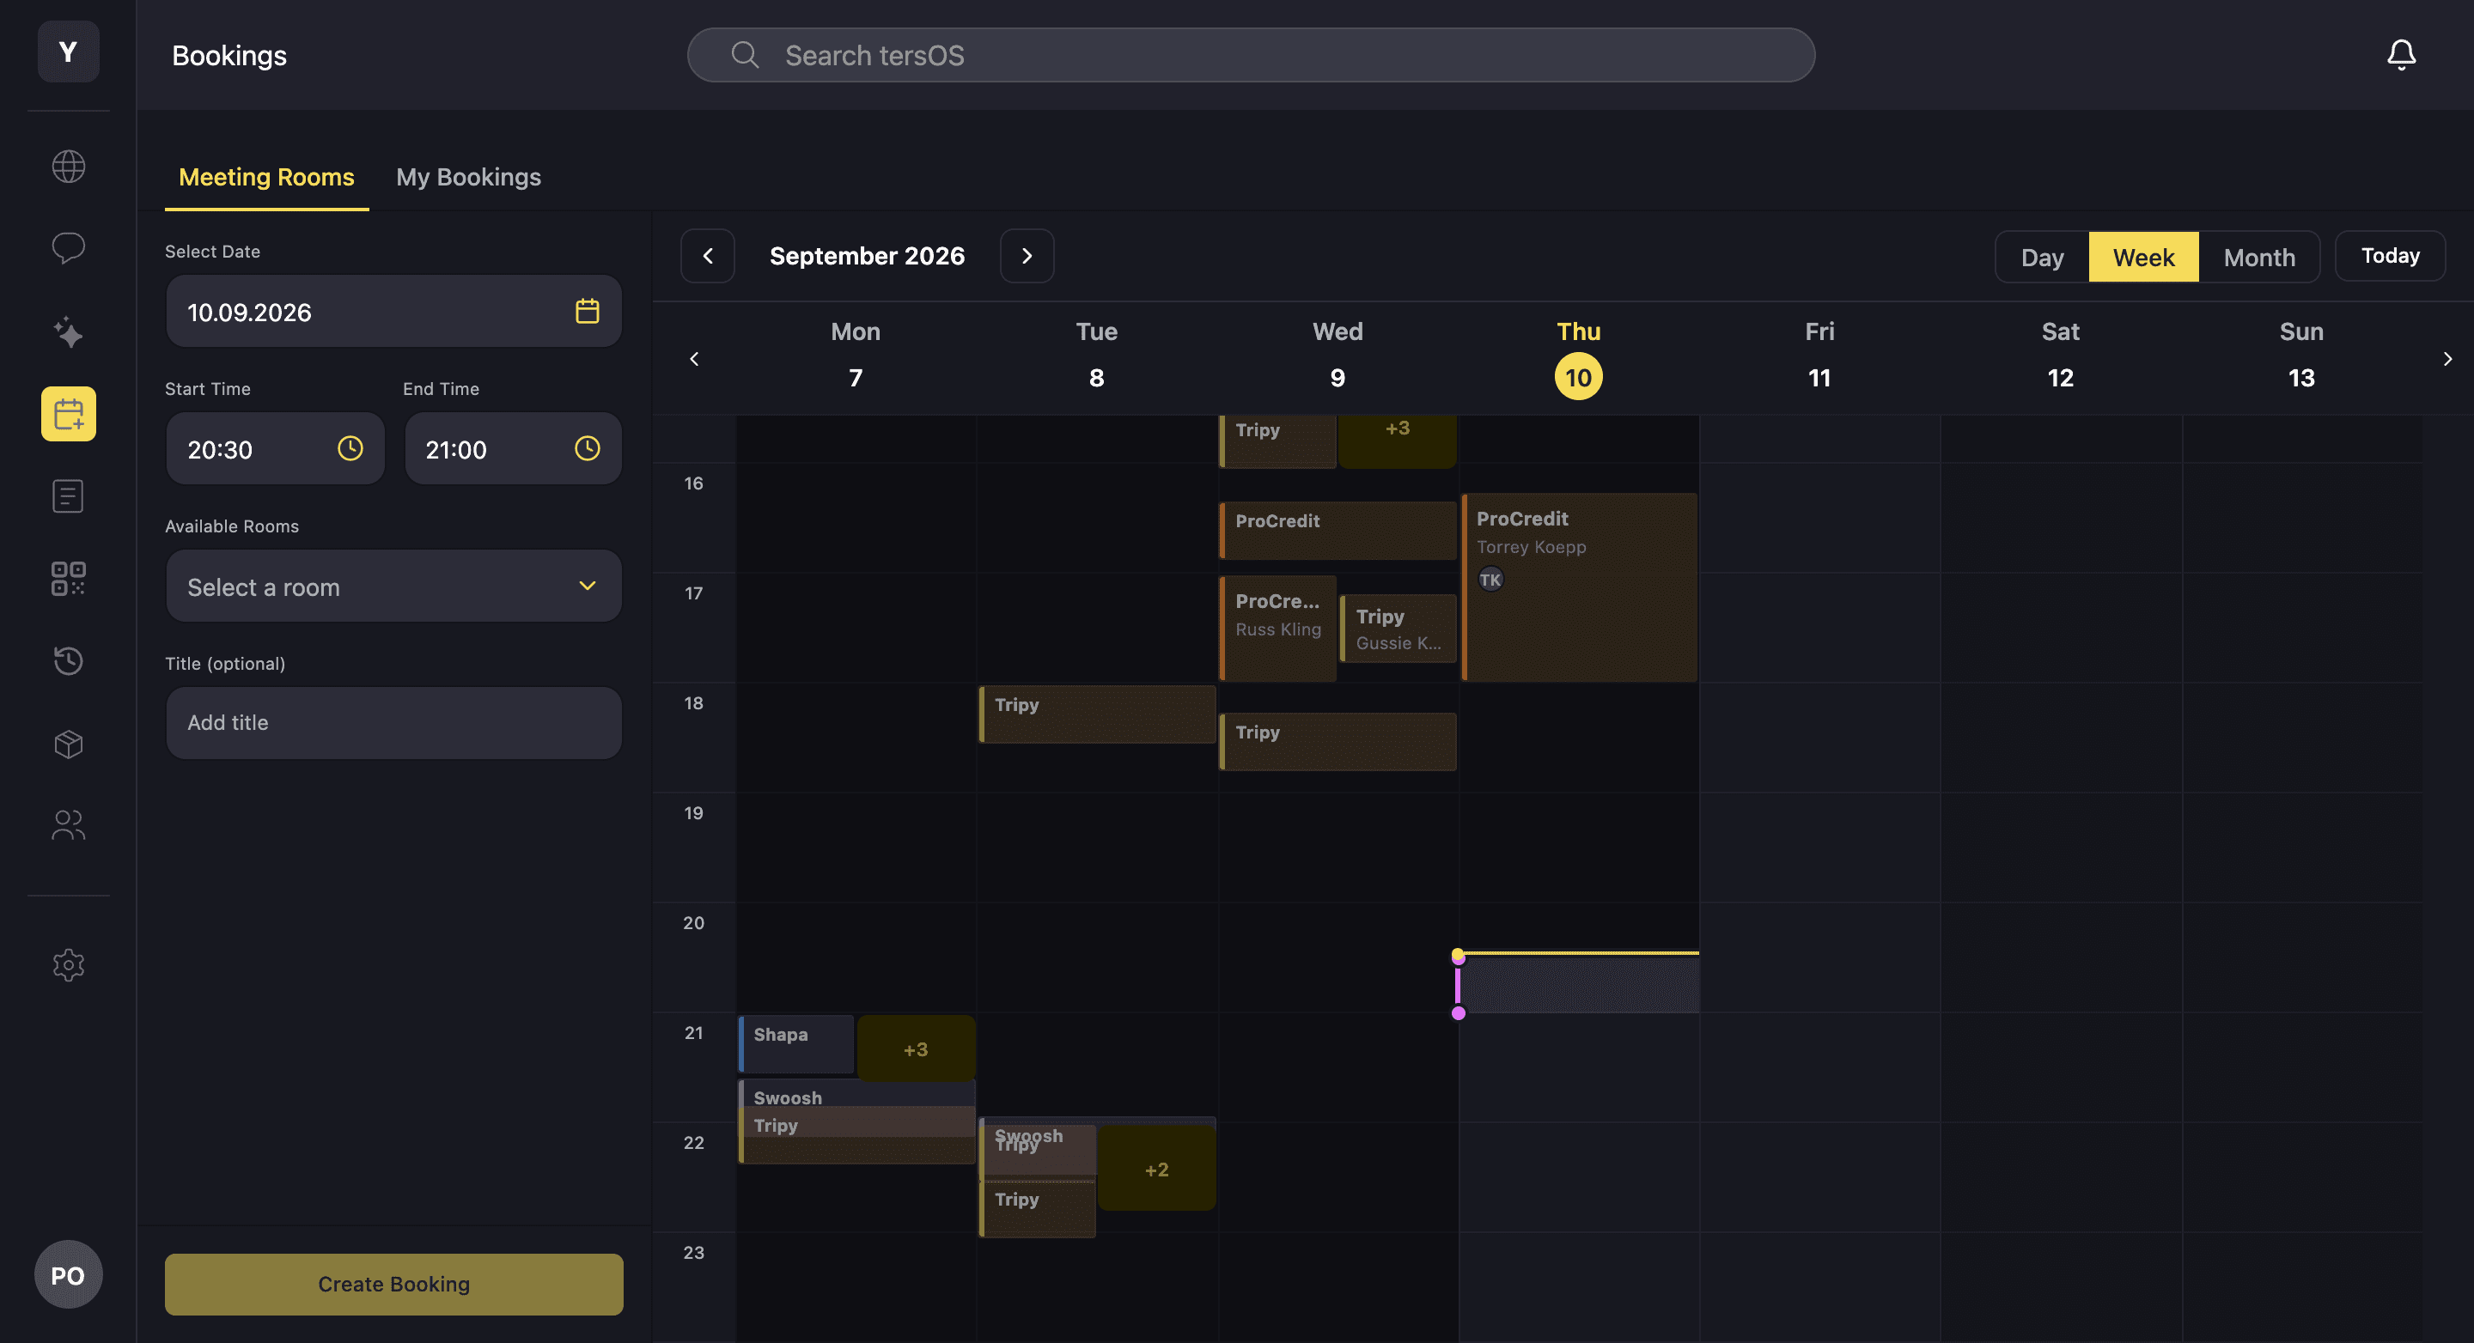The height and width of the screenshot is (1343, 2474).
Task: Switch to My Bookings tab
Action: (x=469, y=177)
